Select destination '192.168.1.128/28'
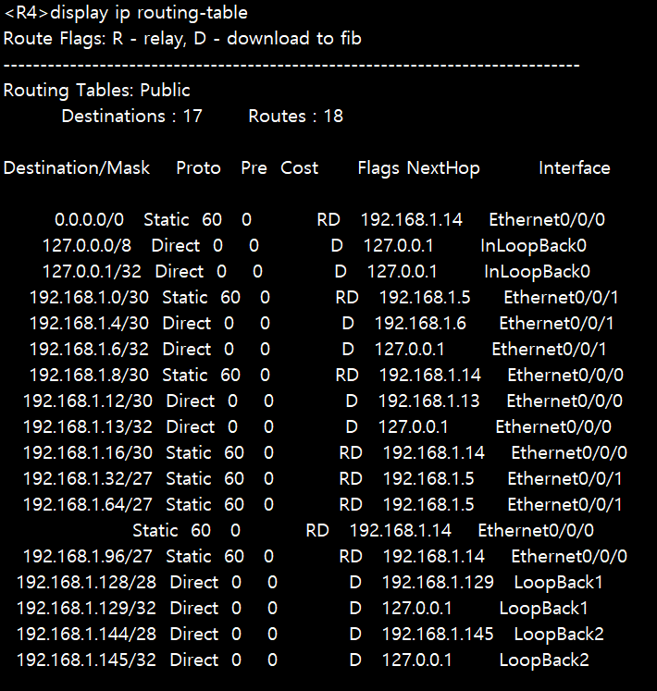 86,583
